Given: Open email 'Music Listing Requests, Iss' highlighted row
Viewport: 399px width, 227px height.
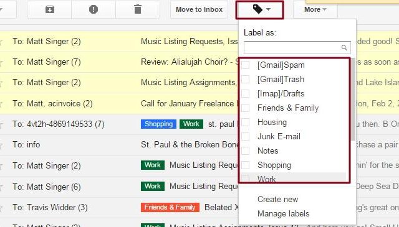Looking at the screenshot, I should point(189,42).
